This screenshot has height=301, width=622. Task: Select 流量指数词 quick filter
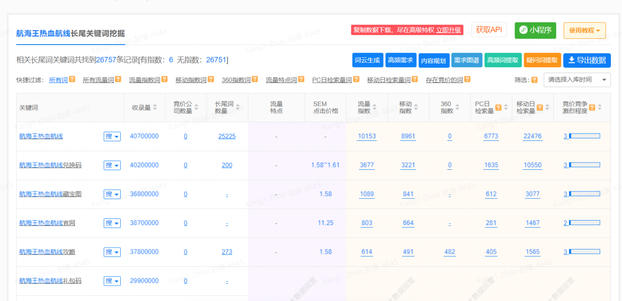[145, 80]
